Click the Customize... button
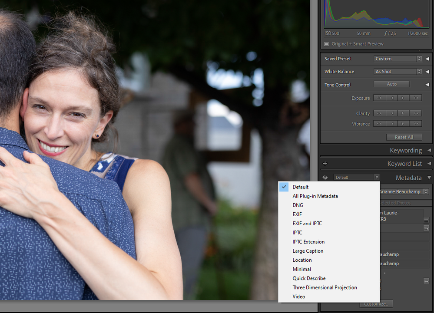This screenshot has width=434, height=313. [x=376, y=304]
